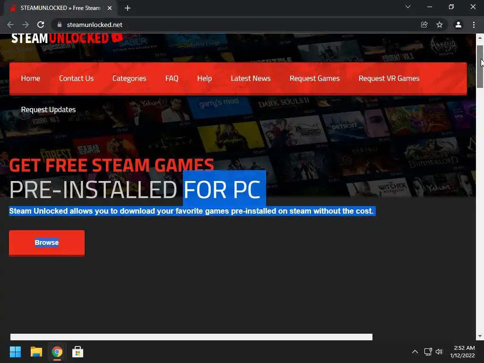Open a new tab with plus icon
The width and height of the screenshot is (484, 363).
pyautogui.click(x=128, y=8)
